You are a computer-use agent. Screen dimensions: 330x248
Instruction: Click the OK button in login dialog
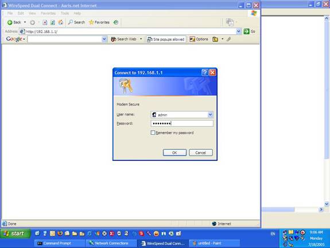click(174, 153)
